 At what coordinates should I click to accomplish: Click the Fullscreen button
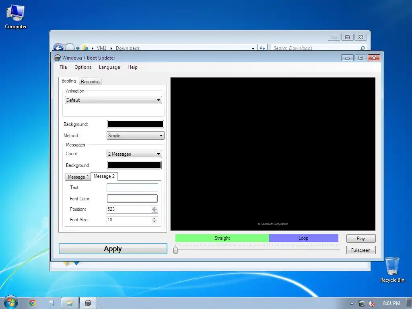tap(361, 250)
